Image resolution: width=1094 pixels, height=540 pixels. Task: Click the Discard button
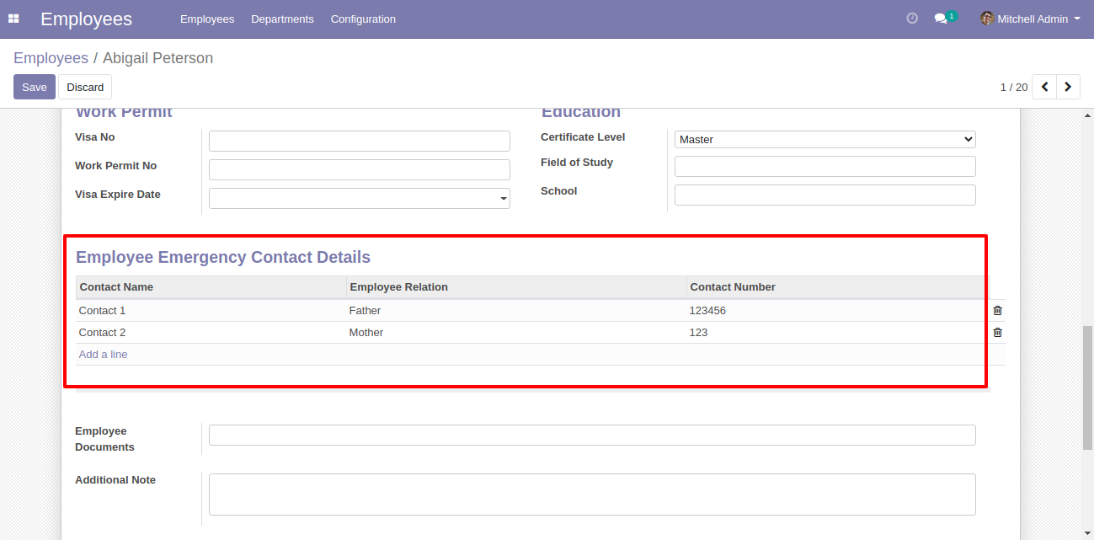point(85,87)
